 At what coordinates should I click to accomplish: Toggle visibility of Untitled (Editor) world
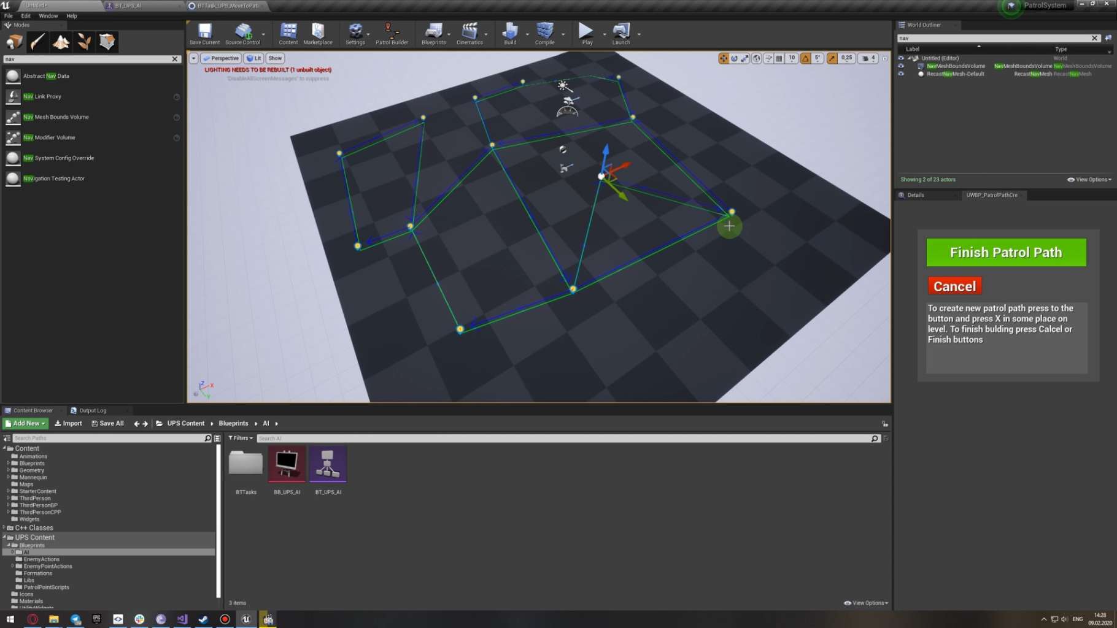(x=901, y=58)
